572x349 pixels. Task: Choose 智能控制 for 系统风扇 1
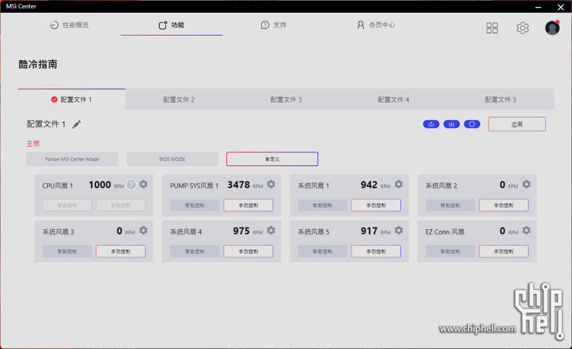pos(322,205)
